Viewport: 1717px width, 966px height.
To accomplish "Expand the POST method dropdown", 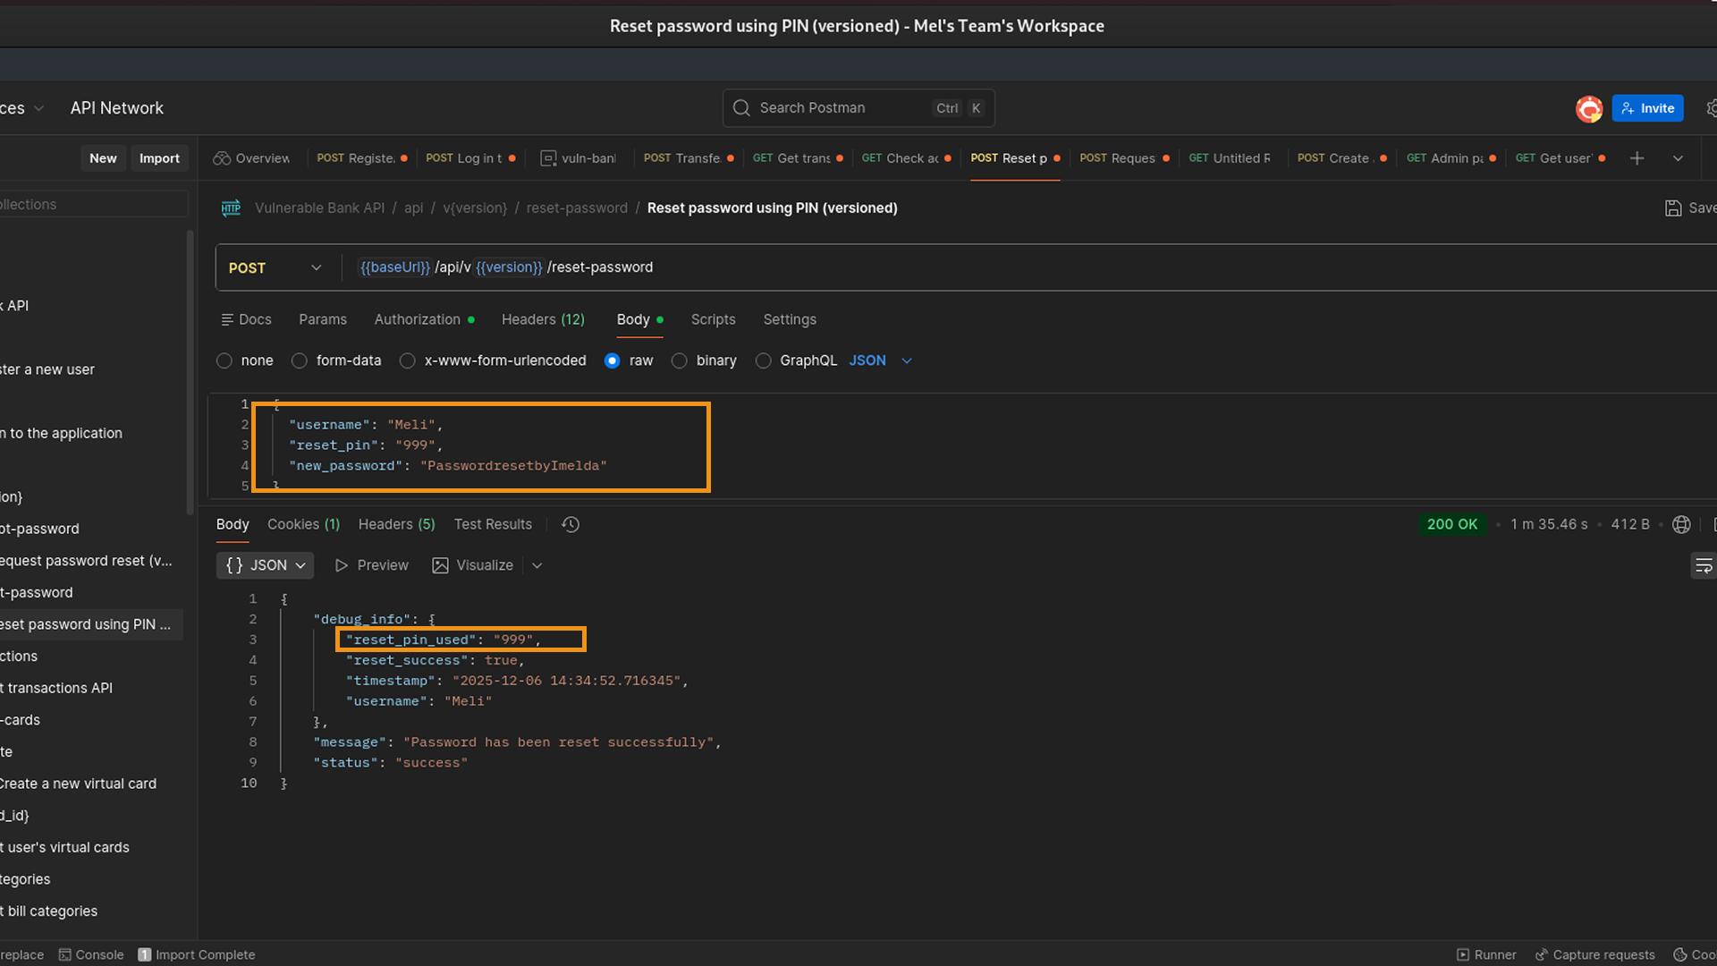I will click(x=275, y=267).
